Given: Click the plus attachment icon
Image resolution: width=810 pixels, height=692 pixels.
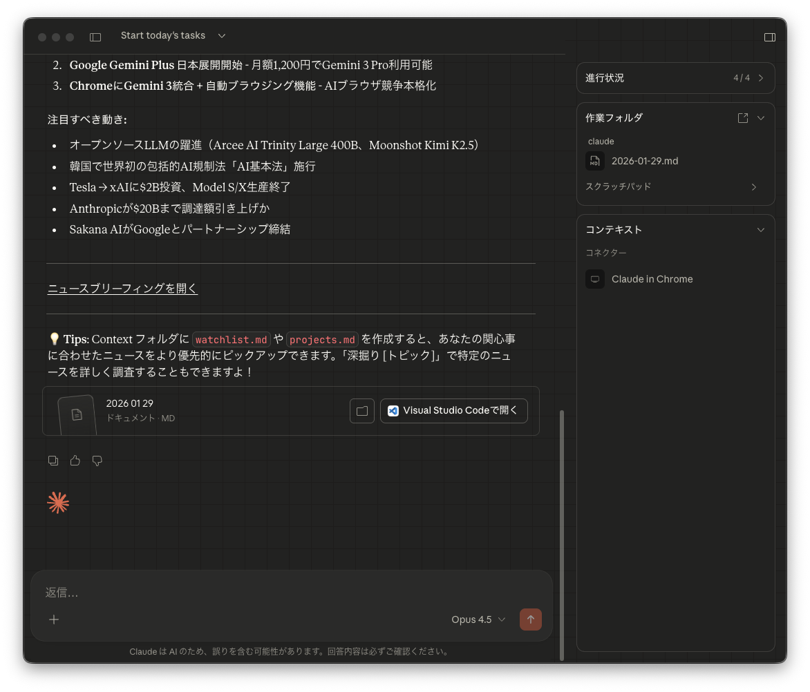Looking at the screenshot, I should (x=54, y=619).
